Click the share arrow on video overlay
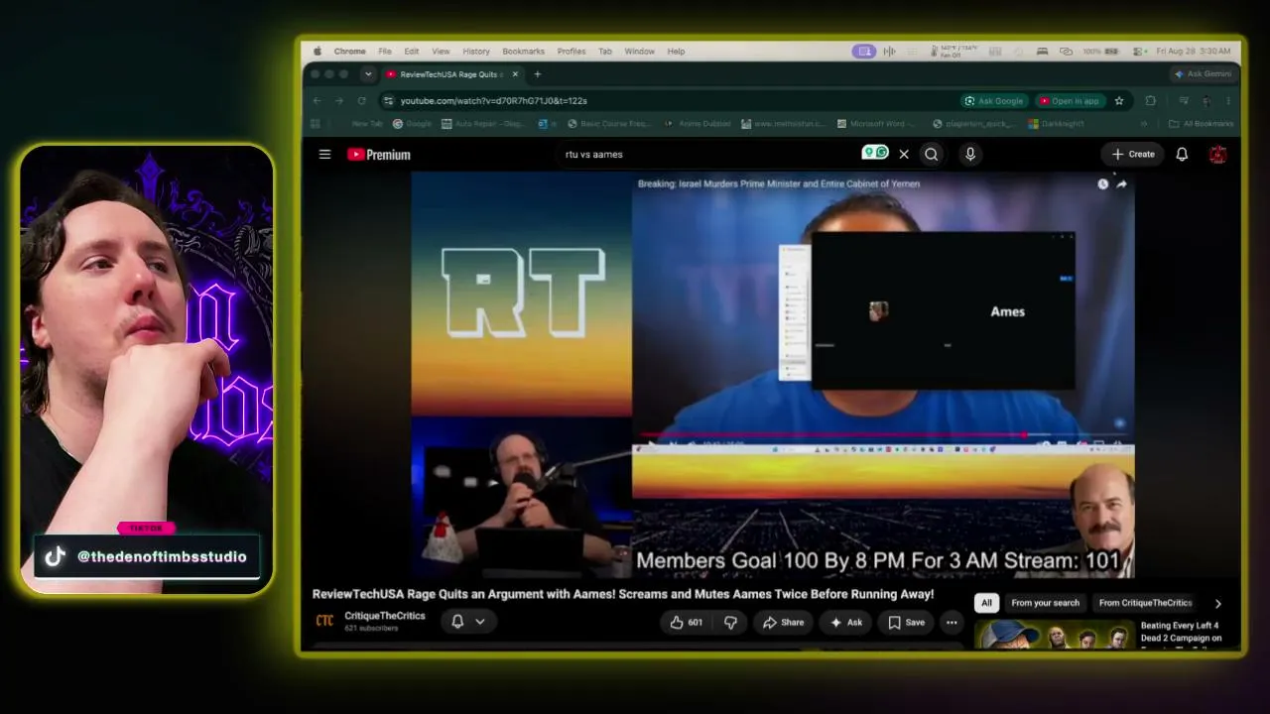1270x714 pixels. (x=1121, y=183)
